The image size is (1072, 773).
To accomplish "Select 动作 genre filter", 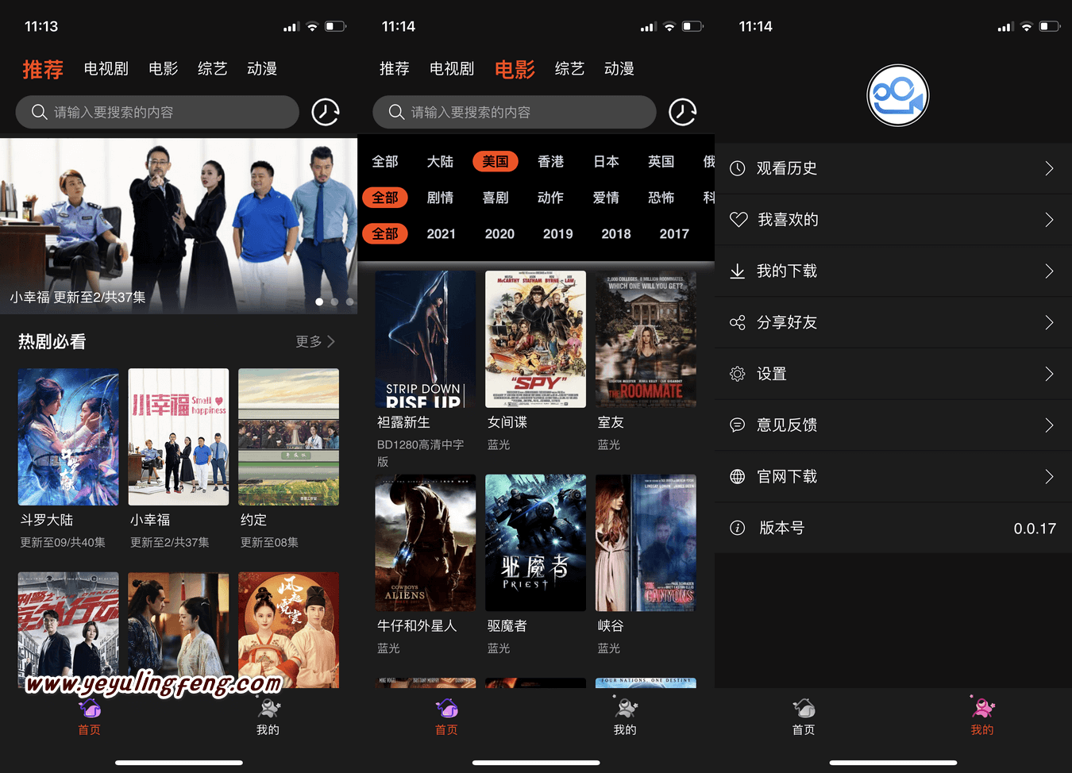I will tap(550, 198).
